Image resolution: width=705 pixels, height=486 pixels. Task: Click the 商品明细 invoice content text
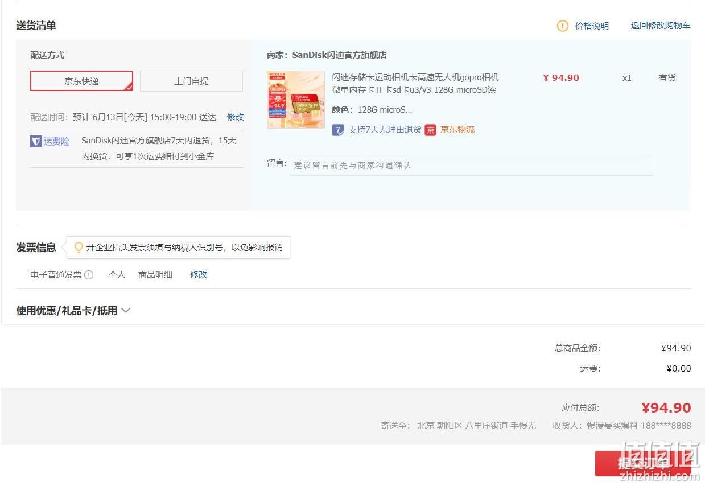(155, 274)
